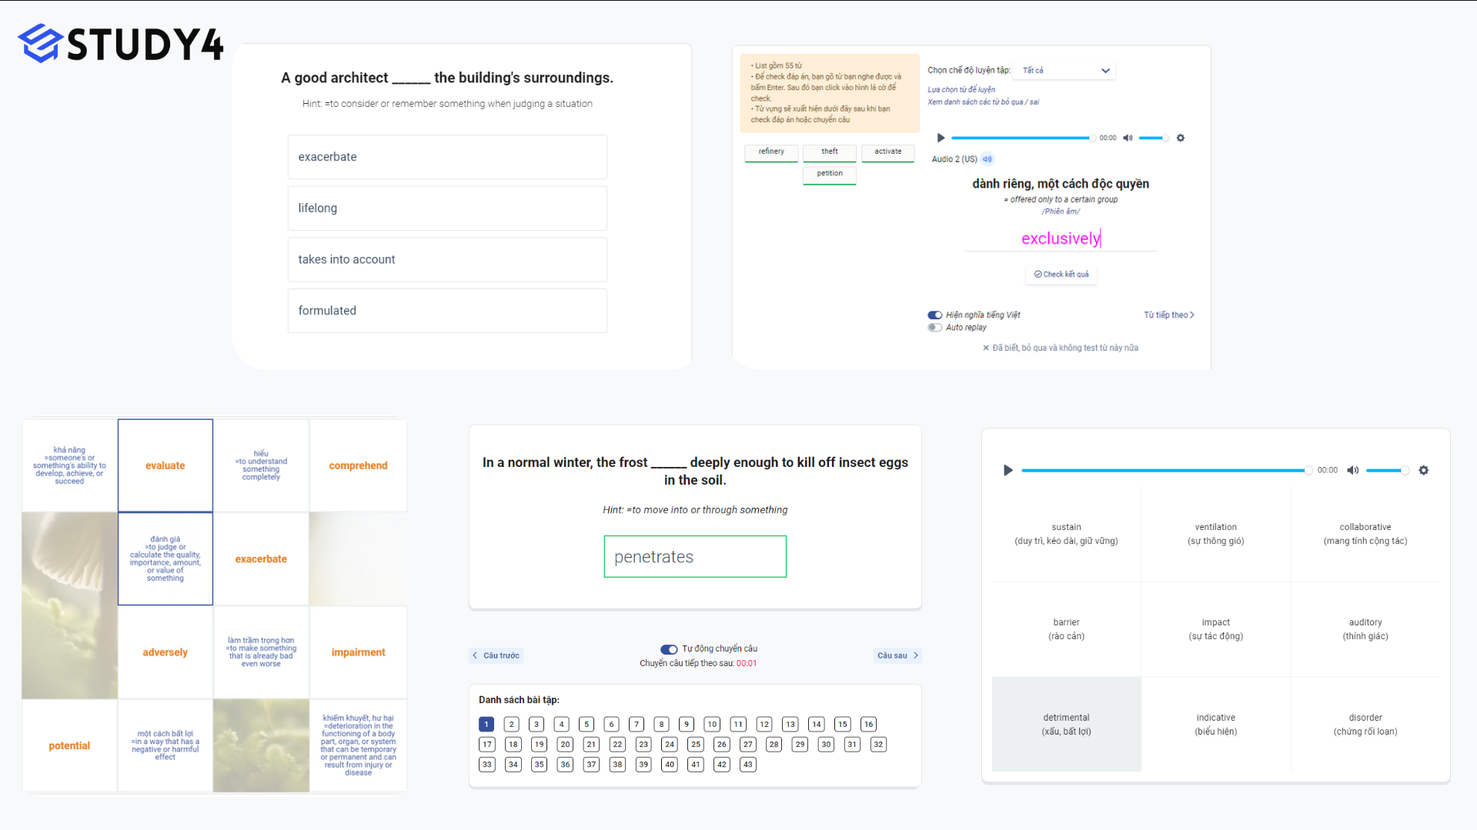Select exercise number 43 in the list
Screen dimensions: 1477x830
[x=747, y=765]
